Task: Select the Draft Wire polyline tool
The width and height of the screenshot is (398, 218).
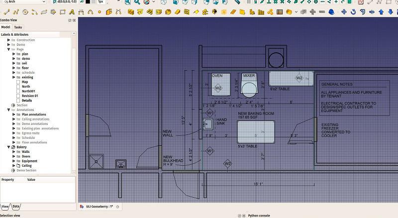Action: 16,12
